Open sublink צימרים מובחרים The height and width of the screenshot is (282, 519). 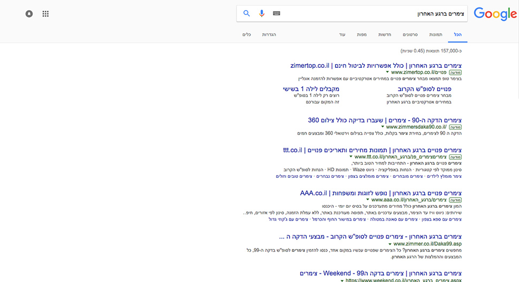408,176
